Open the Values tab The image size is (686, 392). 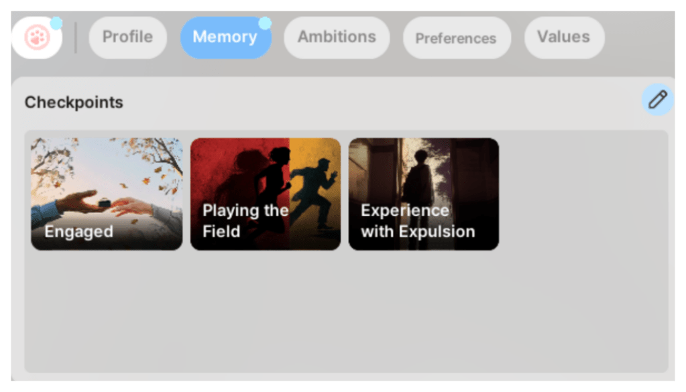pos(563,38)
